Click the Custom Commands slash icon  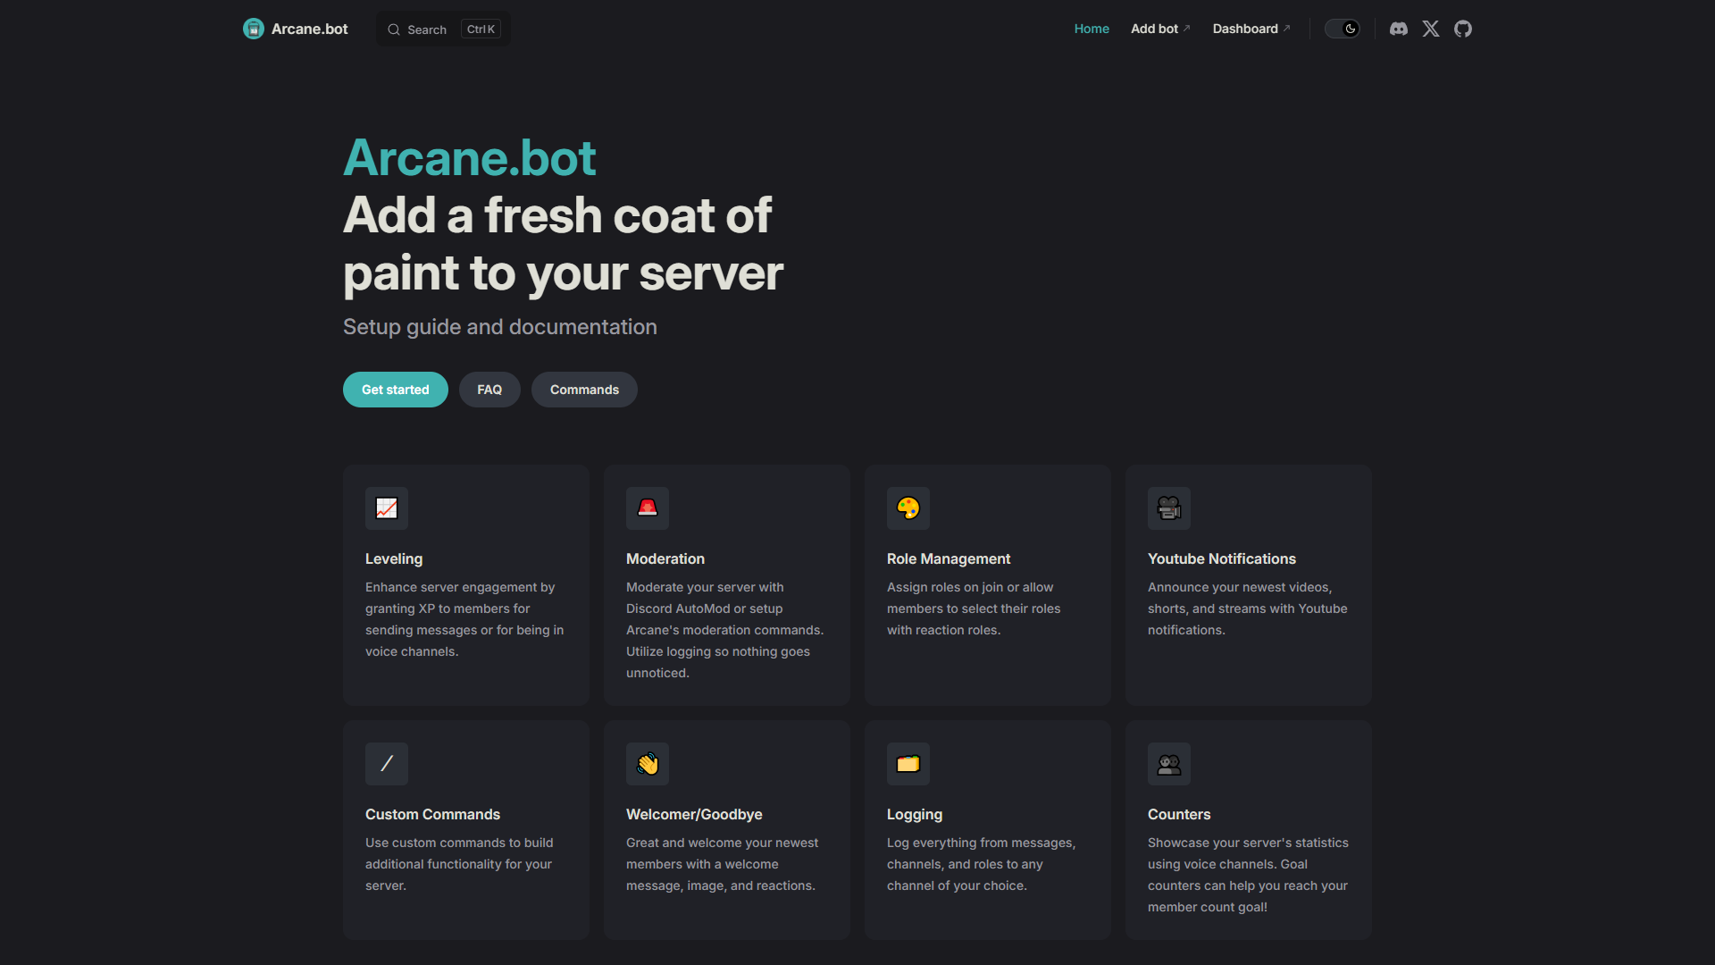tap(387, 764)
